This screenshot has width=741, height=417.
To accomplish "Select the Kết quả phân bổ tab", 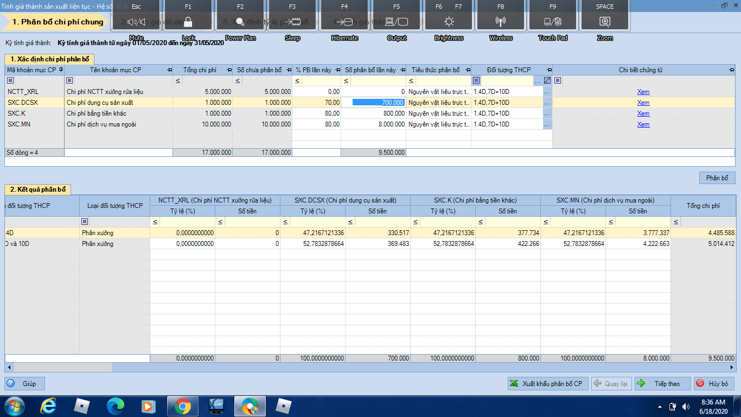I will (37, 189).
